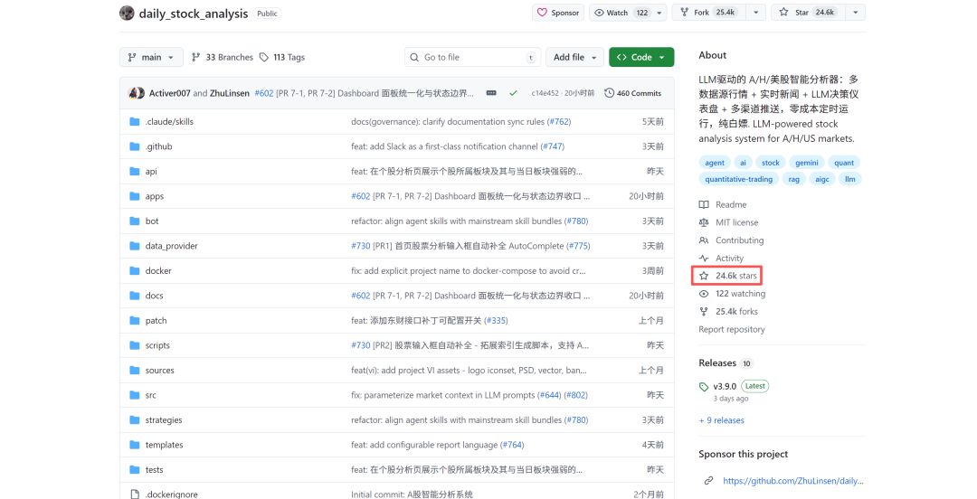Click the v3.9.0 release tag icon
This screenshot has height=499, width=977.
[704, 387]
